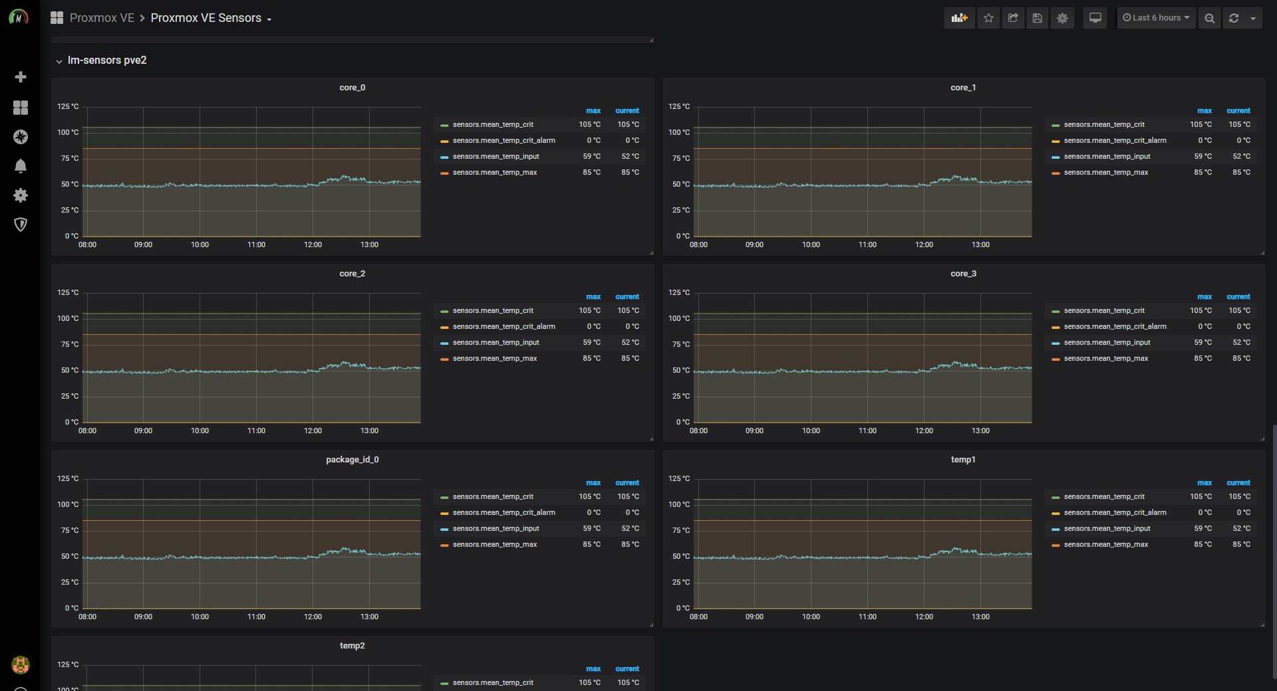
Task: Toggle sensors.mean_temp_crit series in core_0 legend
Action: [493, 125]
